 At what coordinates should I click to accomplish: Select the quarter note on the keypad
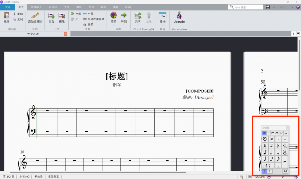pyautogui.click(x=265, y=152)
